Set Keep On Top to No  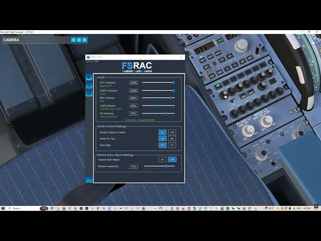[x=172, y=139]
